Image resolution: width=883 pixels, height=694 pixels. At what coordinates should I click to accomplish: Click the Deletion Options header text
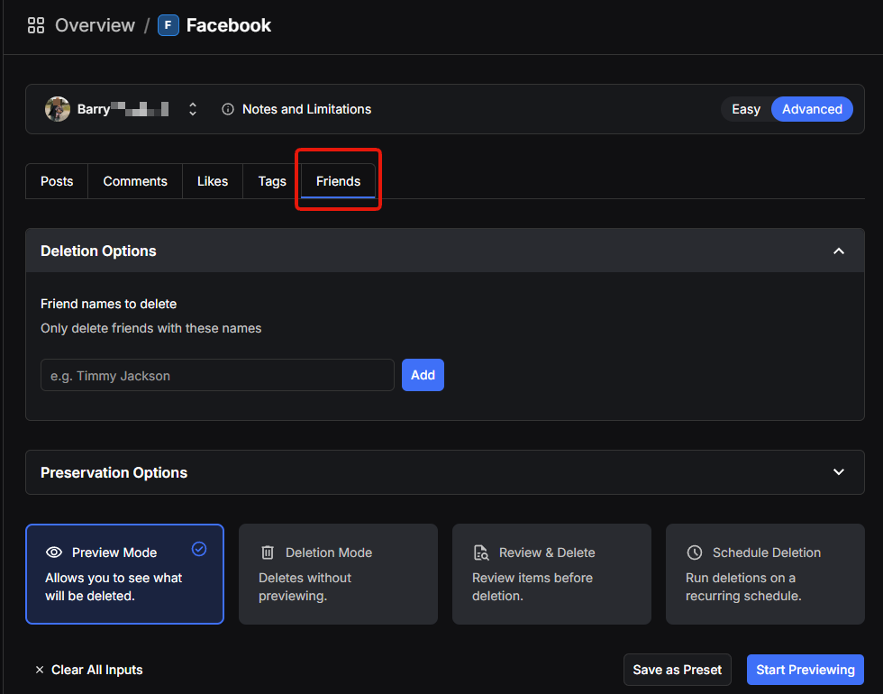tap(98, 251)
